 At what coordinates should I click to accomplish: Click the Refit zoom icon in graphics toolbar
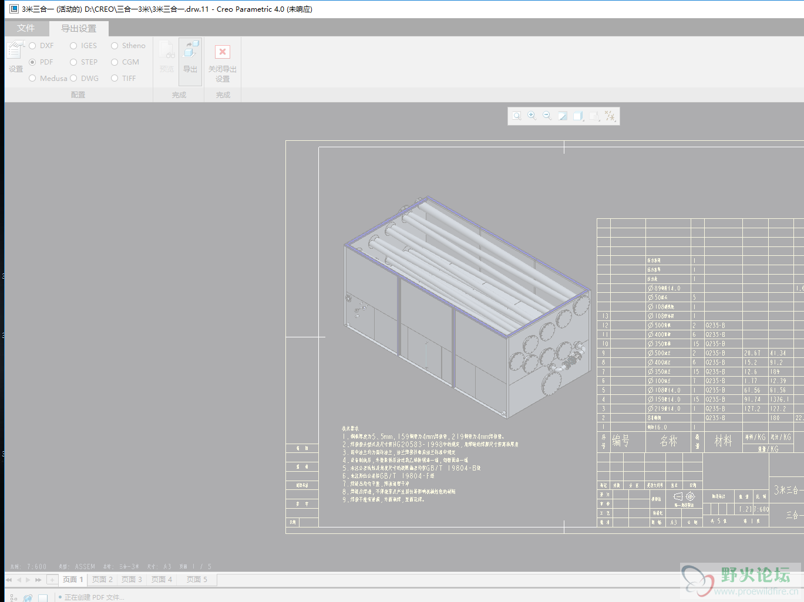517,116
